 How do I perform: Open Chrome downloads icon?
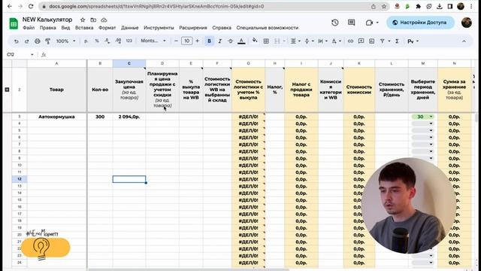(x=439, y=6)
